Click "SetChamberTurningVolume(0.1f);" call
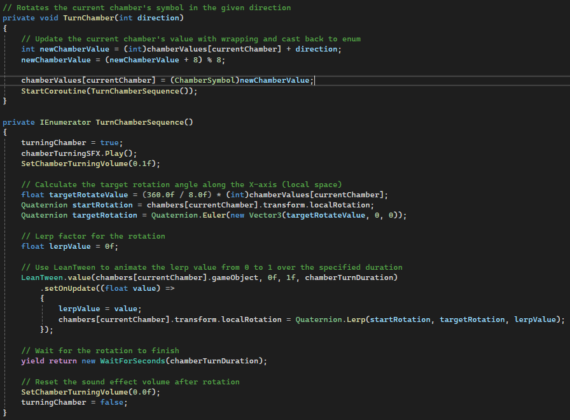The image size is (570, 420). 90,164
